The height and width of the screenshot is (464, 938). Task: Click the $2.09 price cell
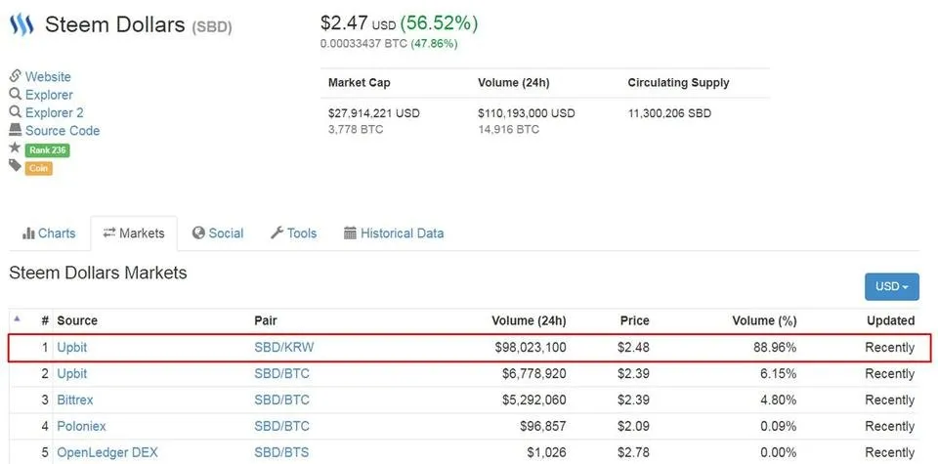point(633,426)
